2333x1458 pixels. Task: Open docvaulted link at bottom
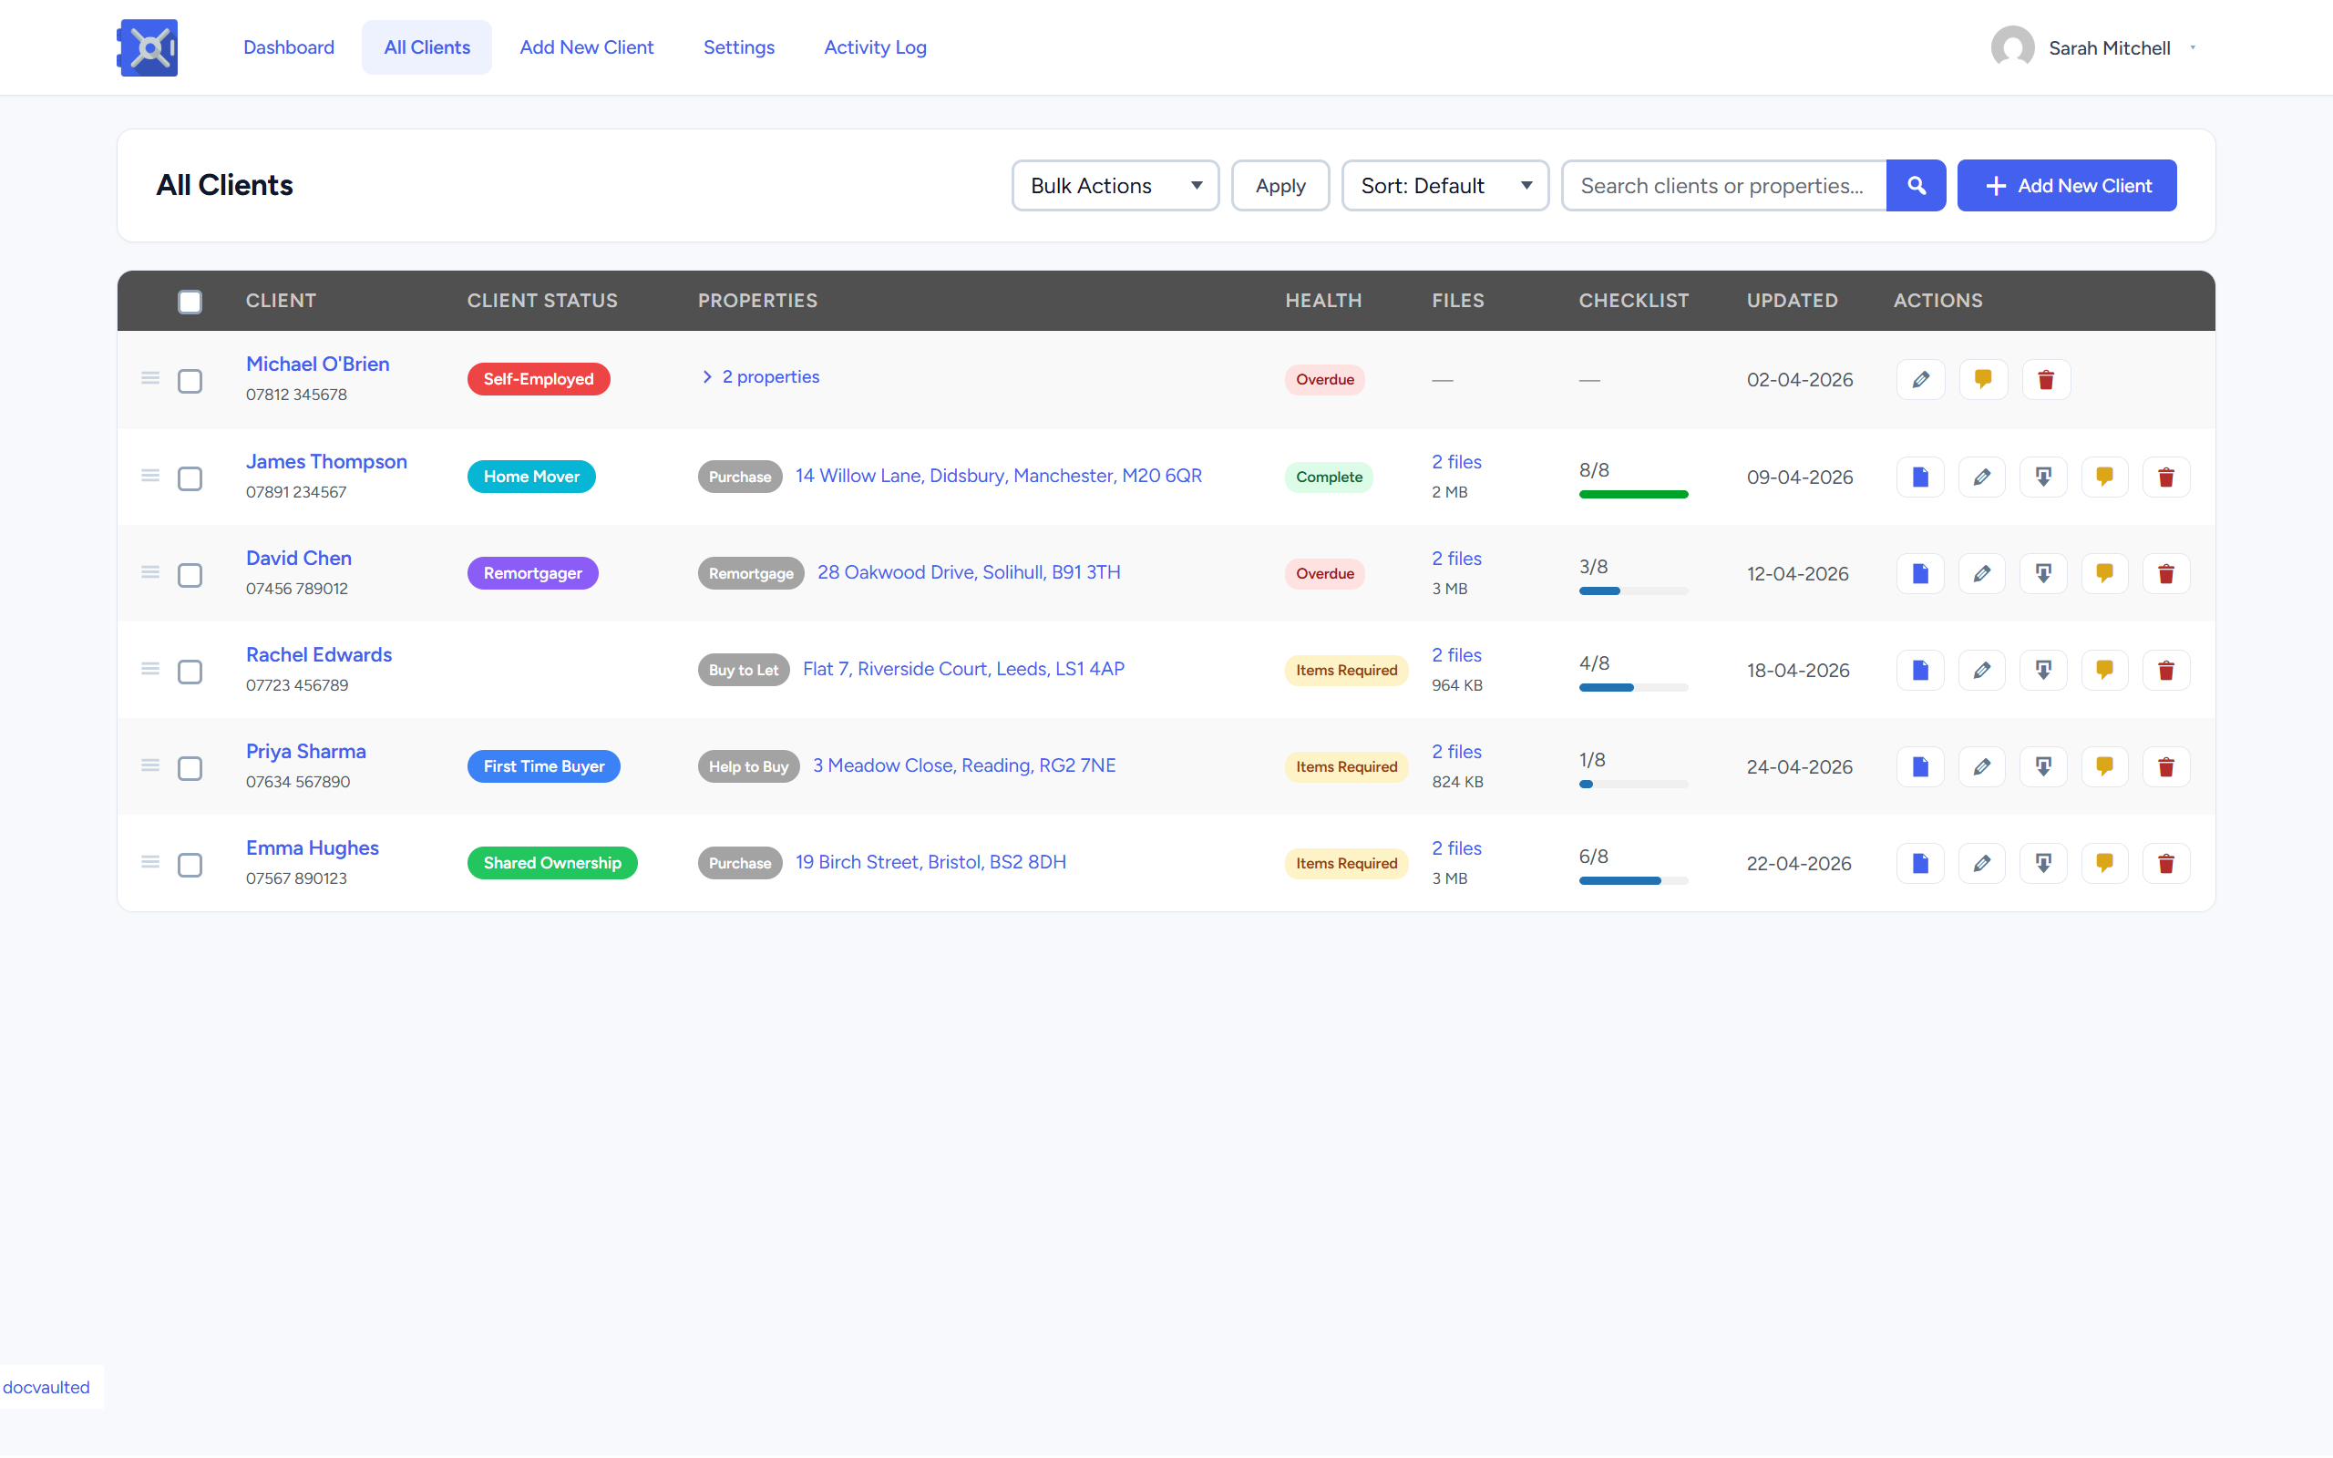[46, 1387]
